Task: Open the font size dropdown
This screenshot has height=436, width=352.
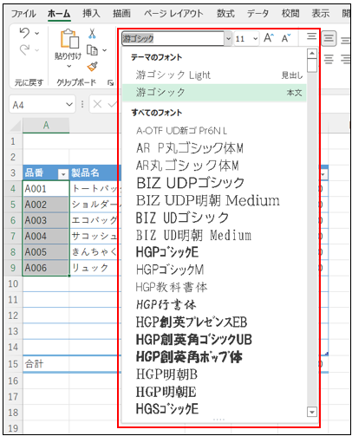Action: [256, 38]
